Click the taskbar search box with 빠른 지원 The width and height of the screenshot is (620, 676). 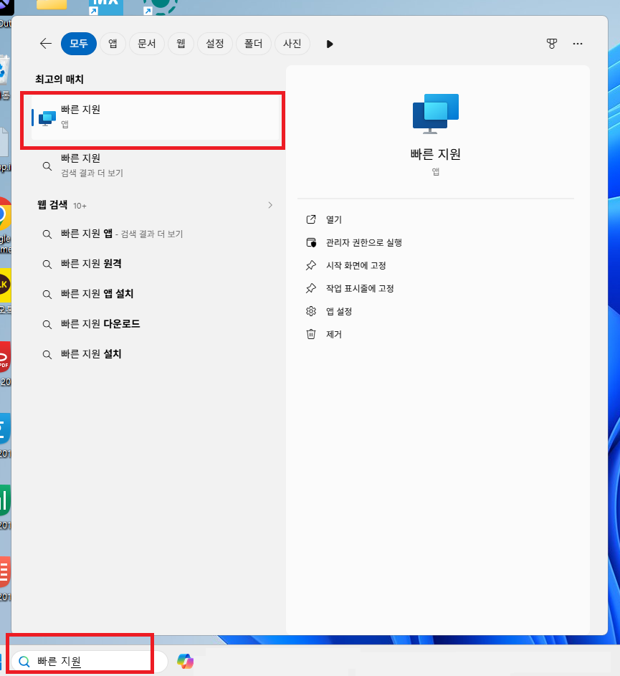point(89,662)
